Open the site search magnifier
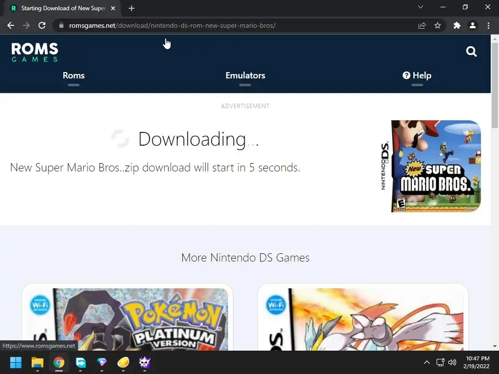 coord(471,52)
